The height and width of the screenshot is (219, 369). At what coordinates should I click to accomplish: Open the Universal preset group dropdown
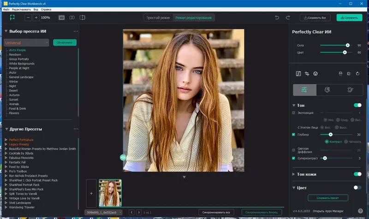pos(26,42)
